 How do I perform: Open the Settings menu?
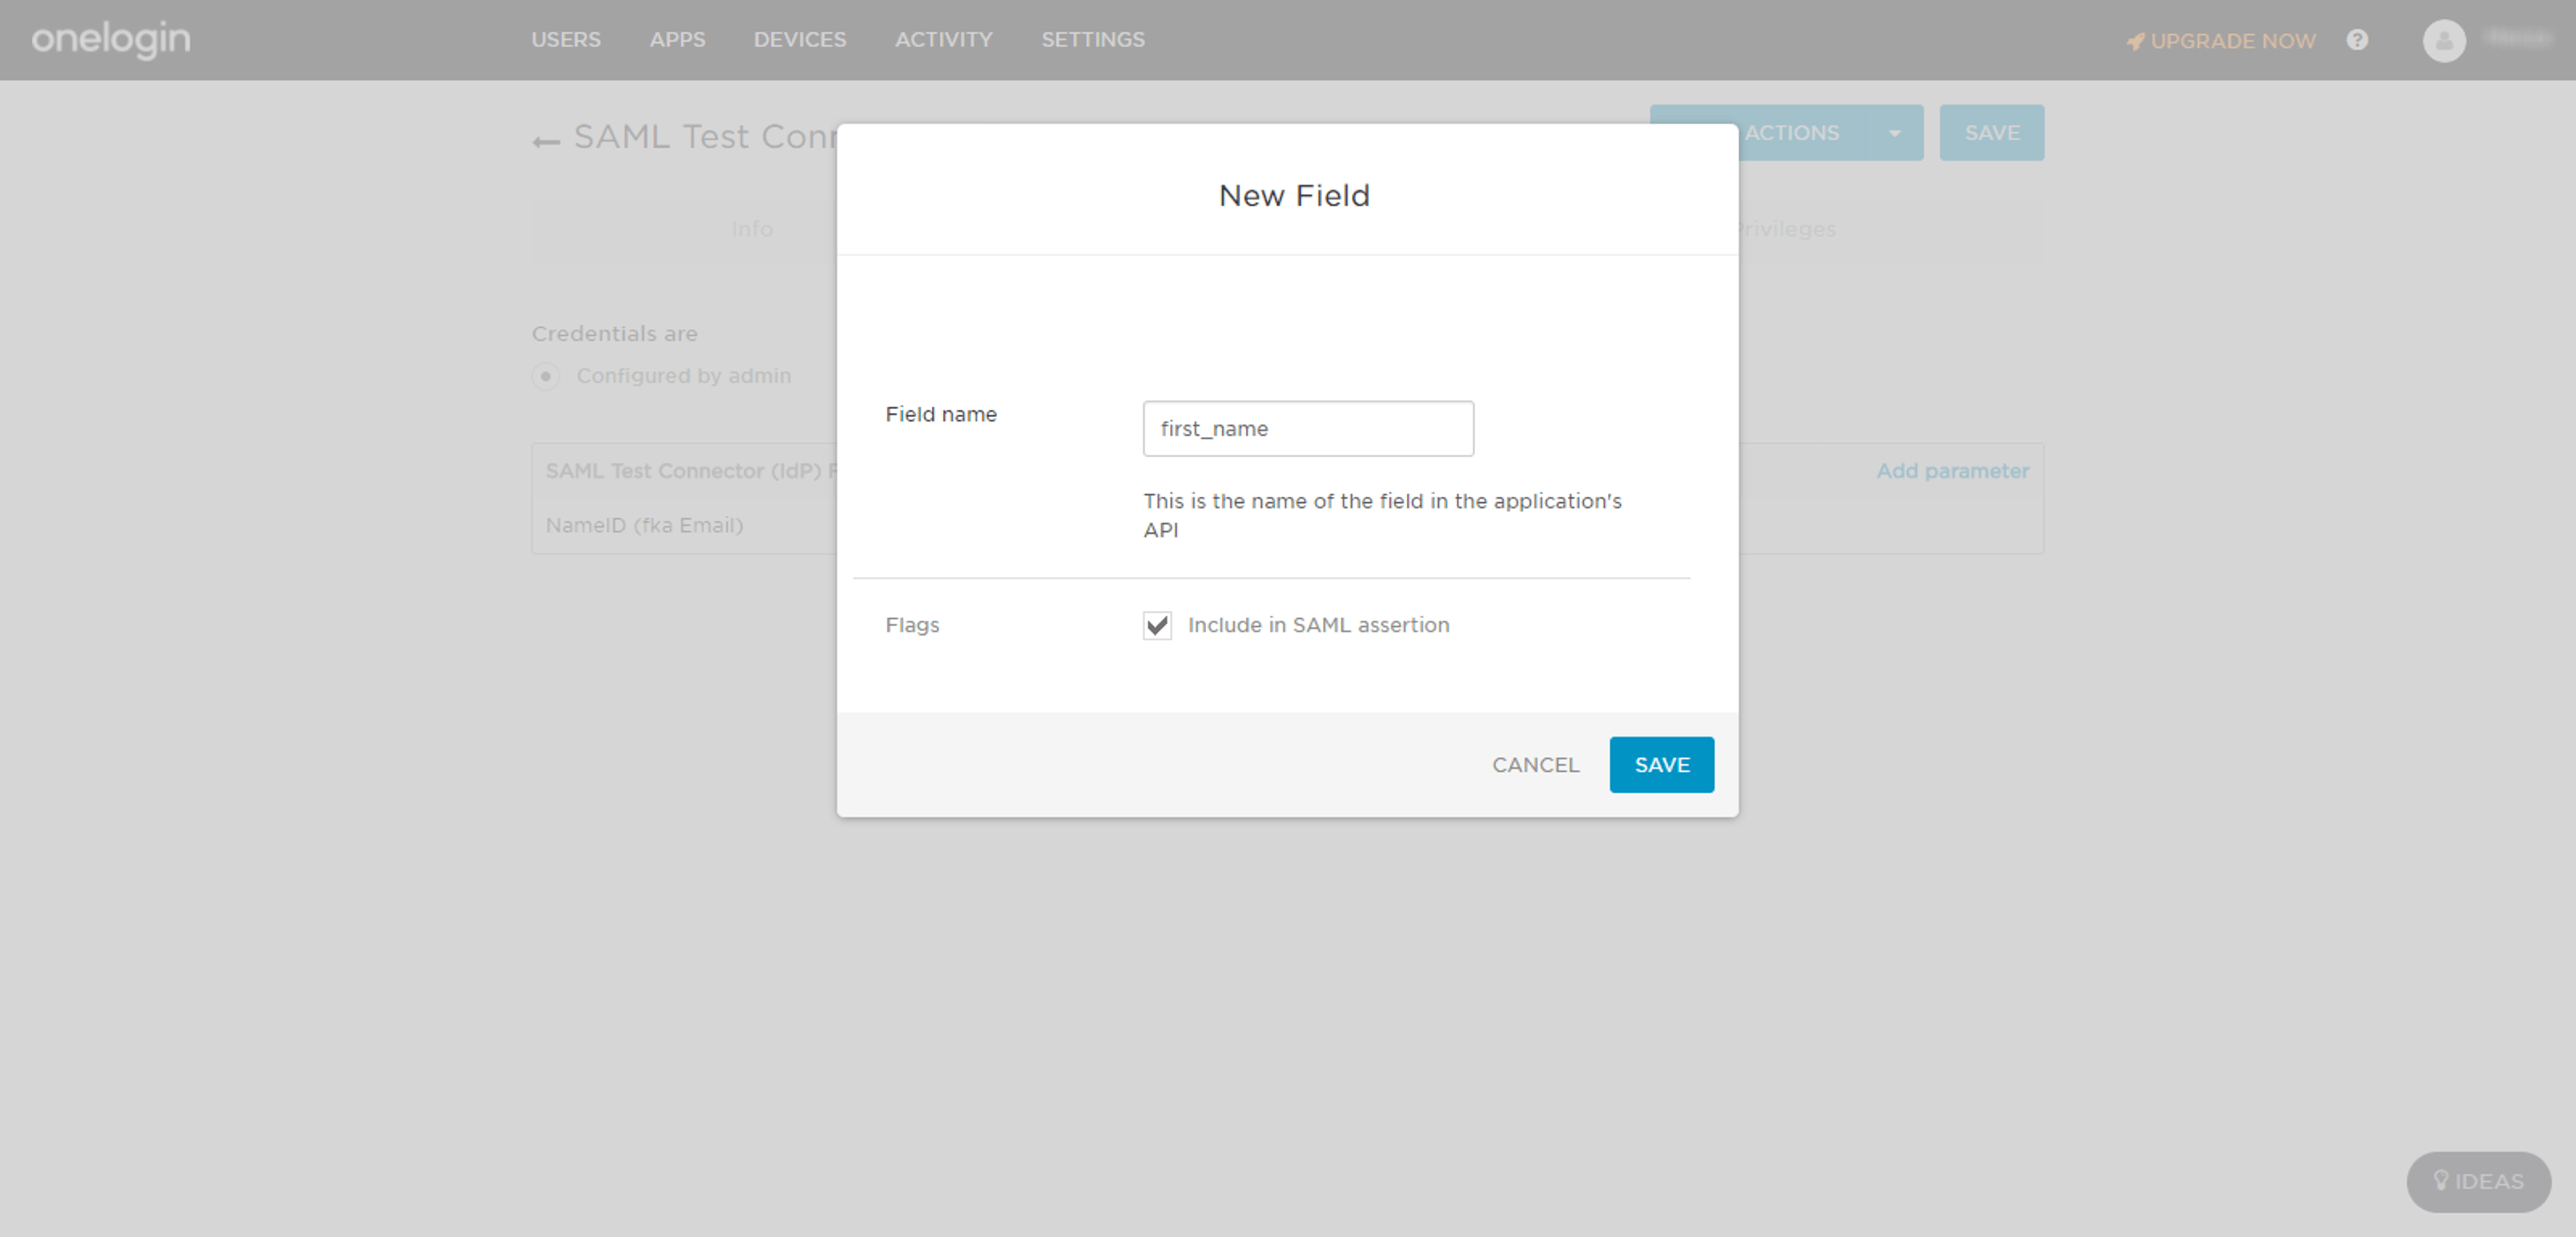[1093, 40]
